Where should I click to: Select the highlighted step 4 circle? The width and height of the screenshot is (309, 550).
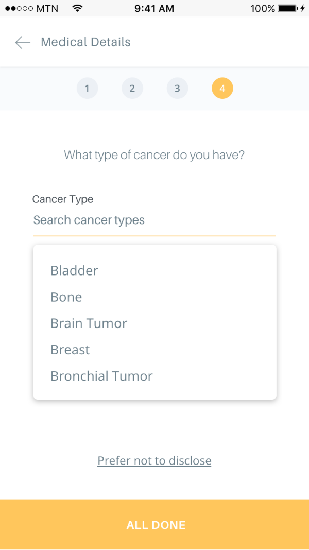pos(222,89)
